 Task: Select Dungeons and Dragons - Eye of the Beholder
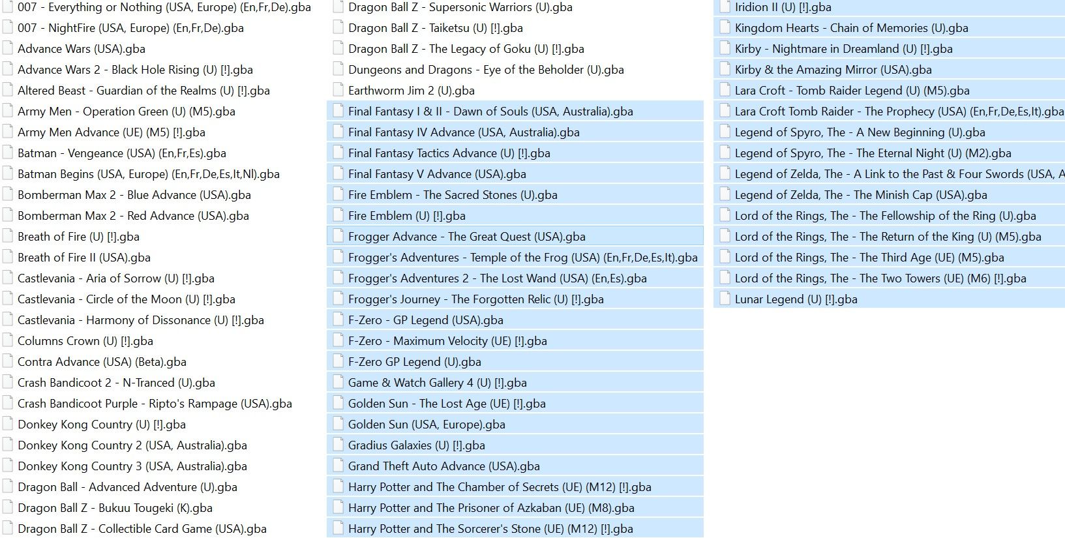pyautogui.click(x=486, y=70)
